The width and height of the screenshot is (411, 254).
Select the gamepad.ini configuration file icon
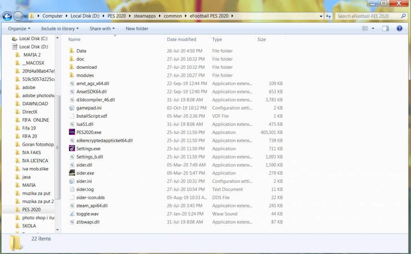tap(72, 108)
